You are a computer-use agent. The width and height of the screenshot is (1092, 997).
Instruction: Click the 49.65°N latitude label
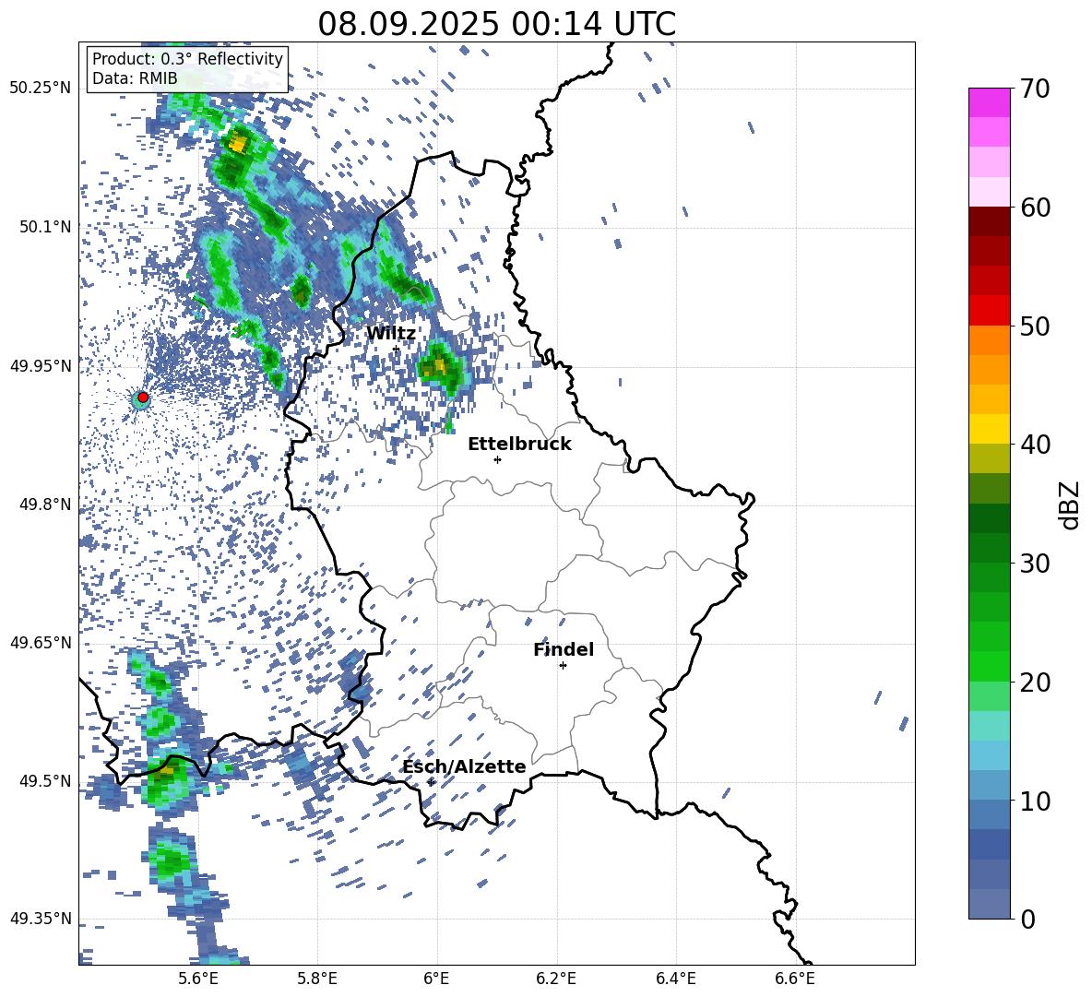click(x=41, y=642)
